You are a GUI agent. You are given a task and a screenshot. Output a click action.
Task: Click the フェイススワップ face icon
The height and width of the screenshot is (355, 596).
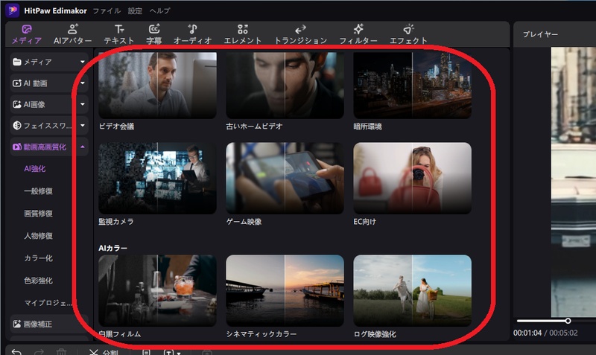click(x=16, y=126)
